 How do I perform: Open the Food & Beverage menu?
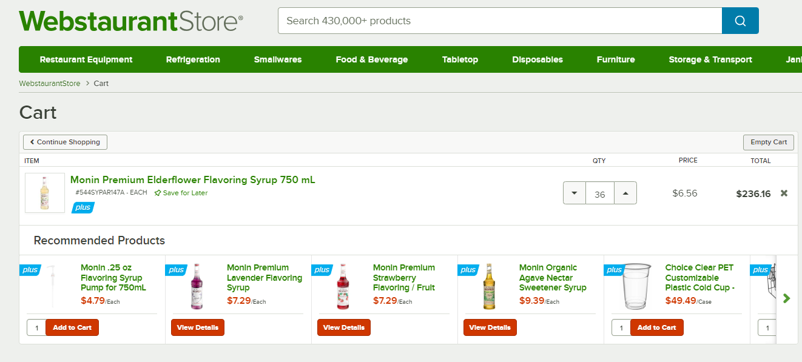point(372,59)
